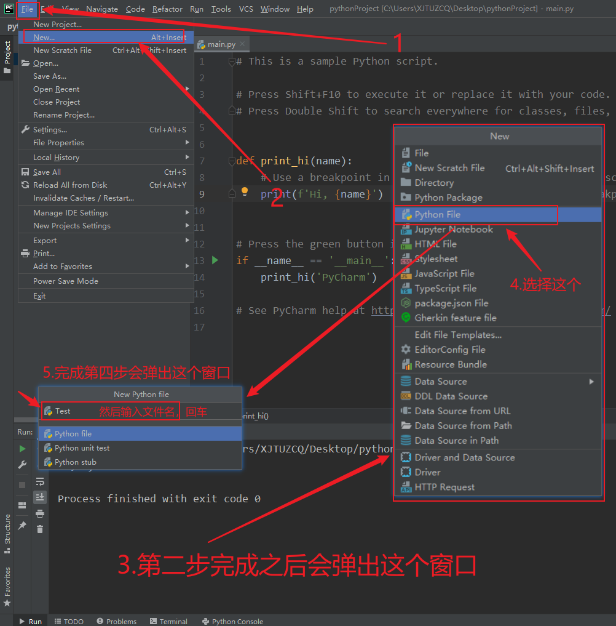Select Python File in New popup
The width and height of the screenshot is (616, 626).
coord(498,214)
